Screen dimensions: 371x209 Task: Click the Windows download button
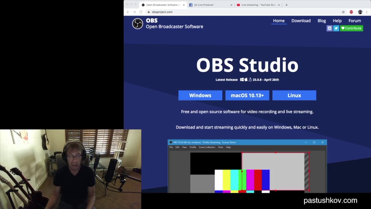(200, 95)
